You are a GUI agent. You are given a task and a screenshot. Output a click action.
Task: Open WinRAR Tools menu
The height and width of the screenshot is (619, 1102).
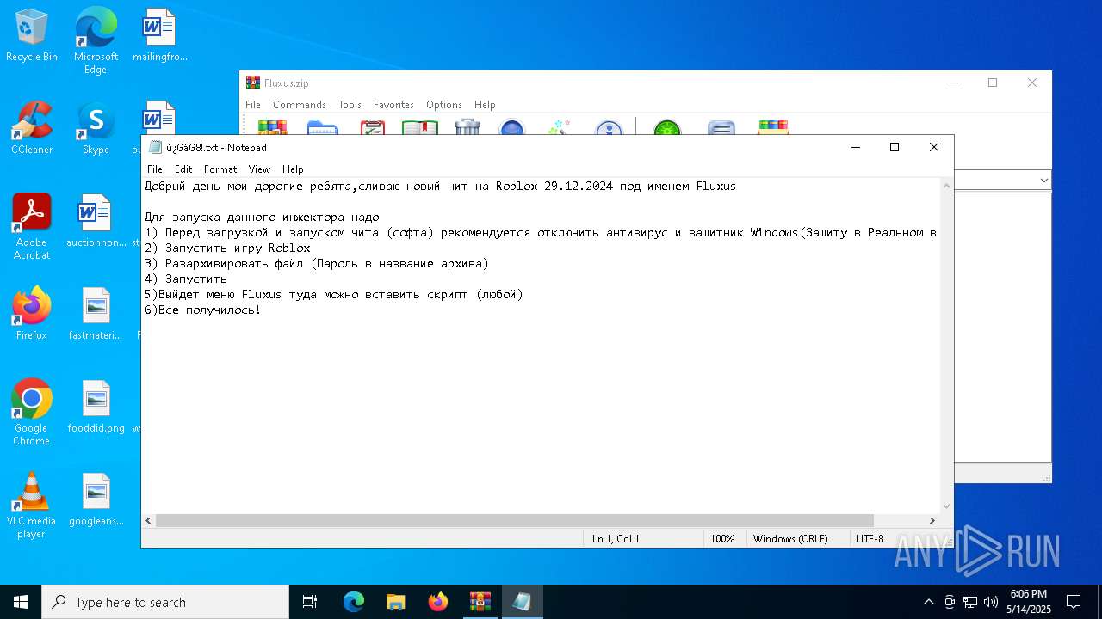(350, 105)
